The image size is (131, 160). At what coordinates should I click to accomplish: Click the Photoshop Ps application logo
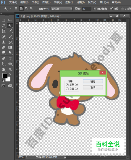(x=3, y=2)
